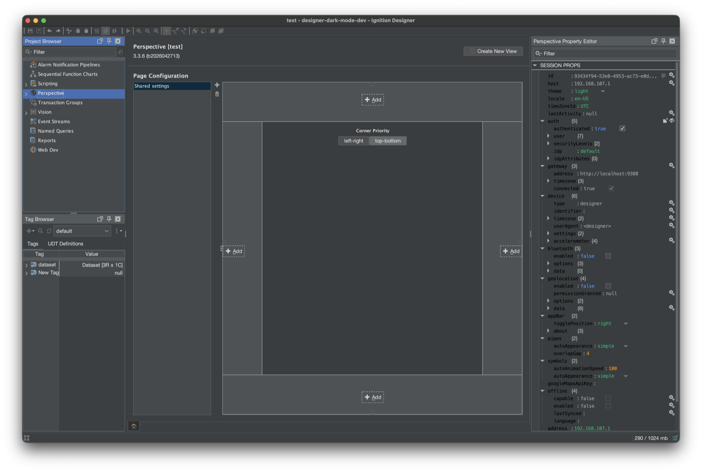Select the Alarm Notification Pipelines row
Image resolution: width=702 pixels, height=472 pixels.
[69, 64]
